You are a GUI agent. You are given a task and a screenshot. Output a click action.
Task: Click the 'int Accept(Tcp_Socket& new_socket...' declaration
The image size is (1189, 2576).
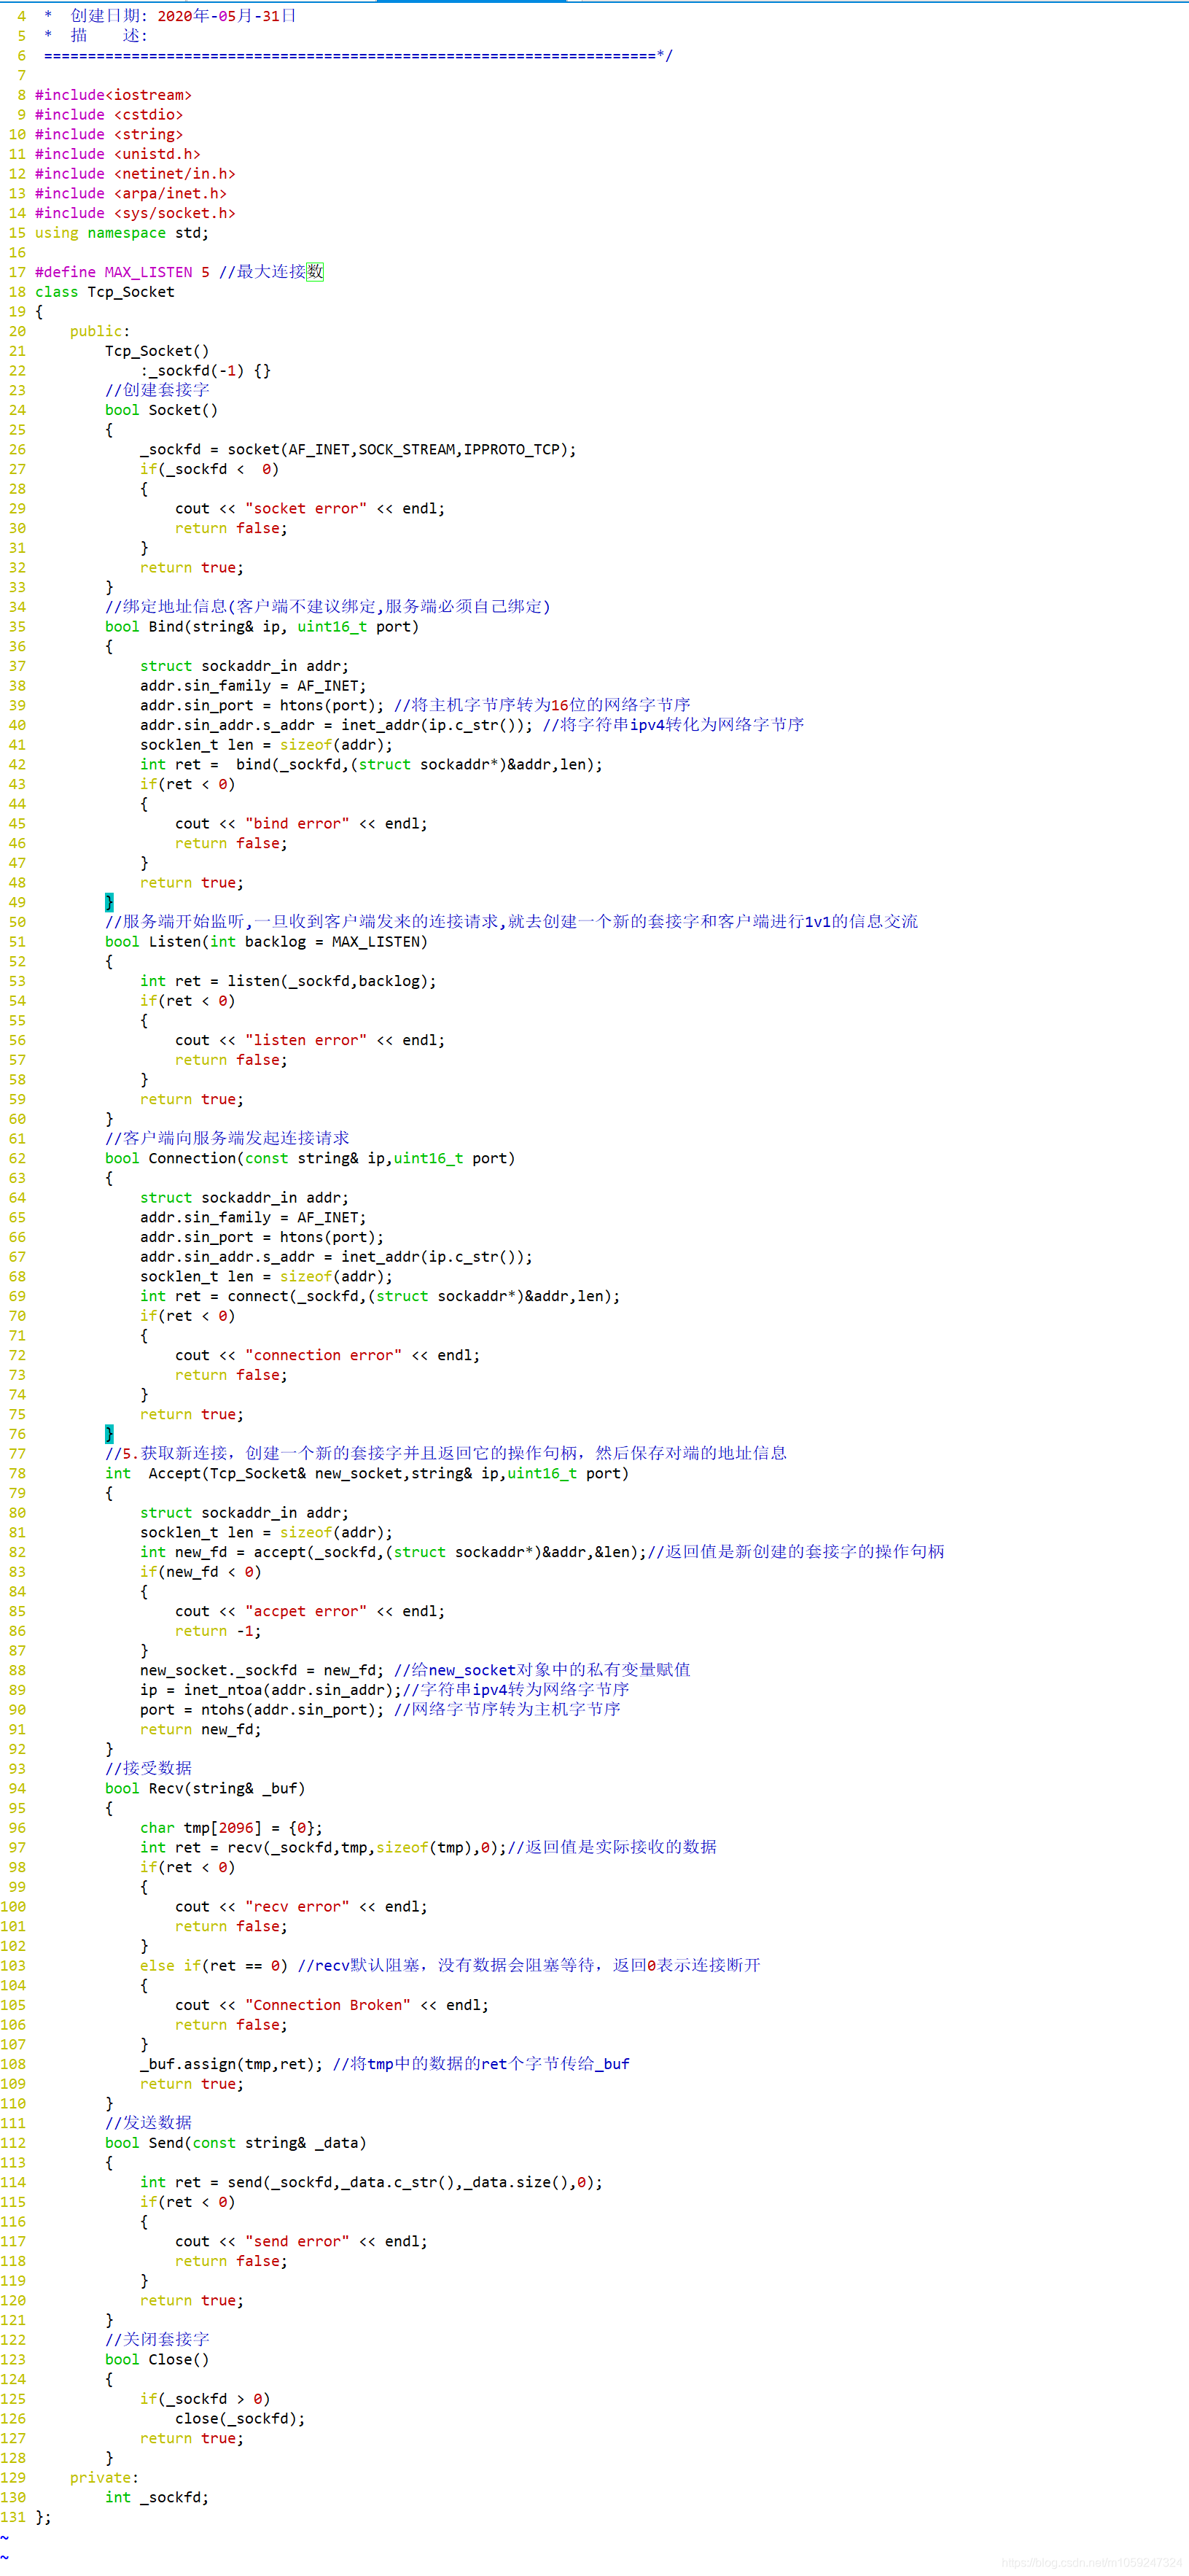point(367,1473)
